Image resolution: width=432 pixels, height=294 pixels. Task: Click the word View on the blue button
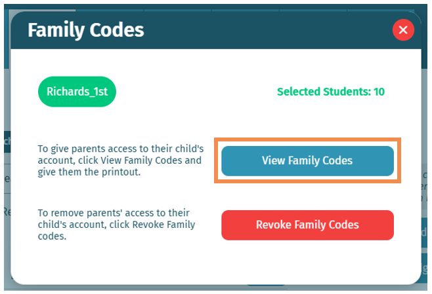coord(273,160)
